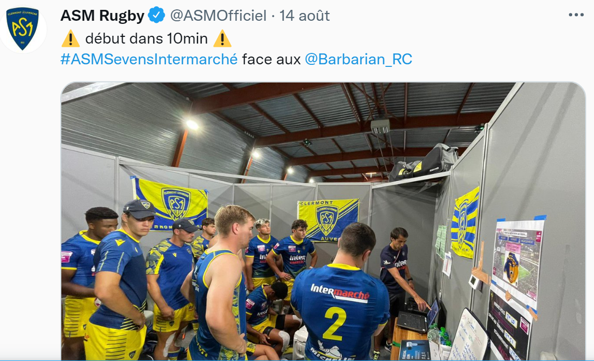Click the blue verified badge
594x361 pixels.
156,16
